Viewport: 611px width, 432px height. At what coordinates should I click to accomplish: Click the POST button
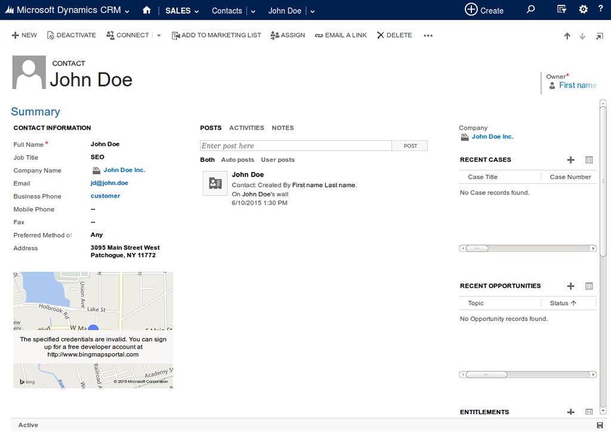410,146
